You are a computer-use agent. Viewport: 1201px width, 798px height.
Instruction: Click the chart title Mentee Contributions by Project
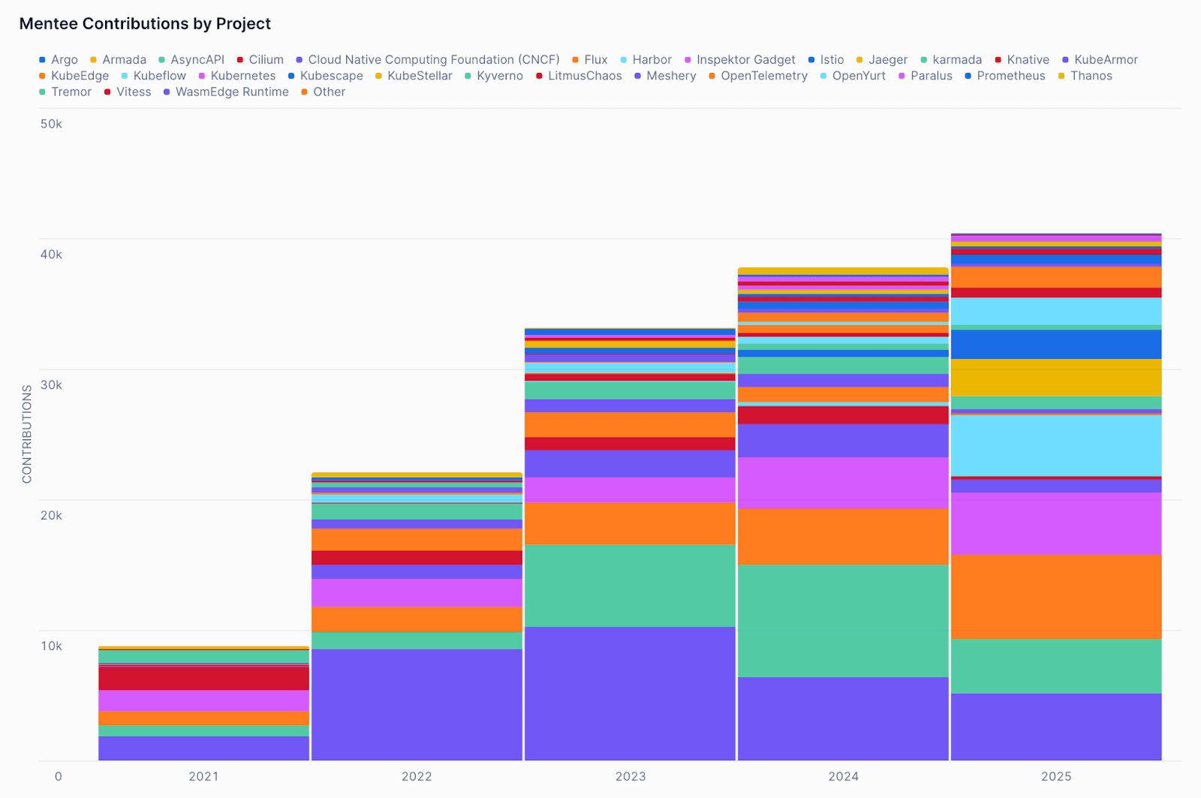coord(145,24)
